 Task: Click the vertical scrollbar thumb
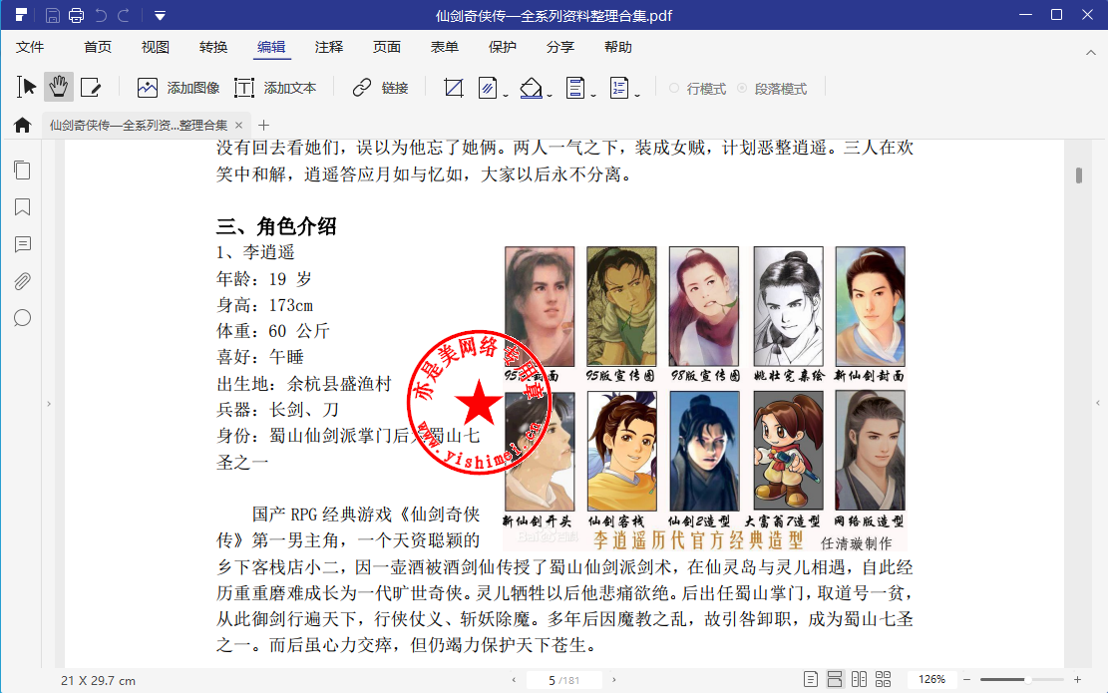1079,174
